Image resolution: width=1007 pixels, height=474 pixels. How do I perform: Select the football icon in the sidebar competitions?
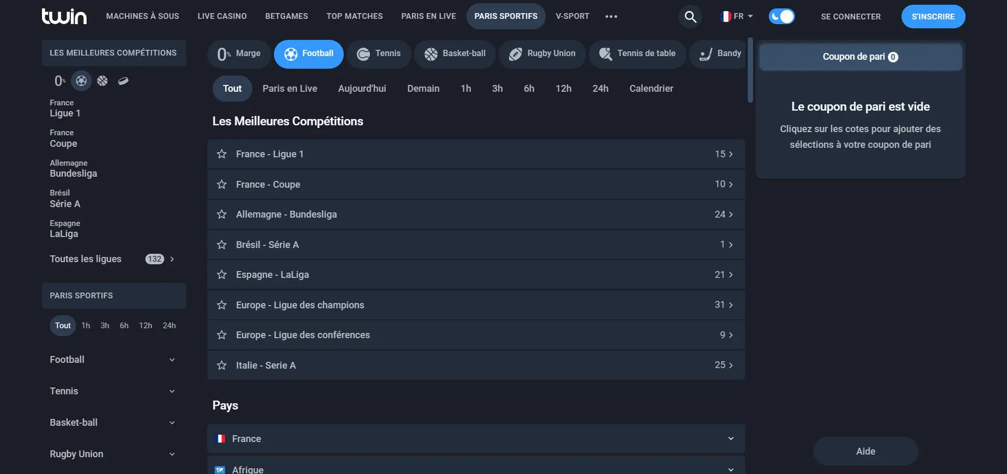click(x=81, y=81)
